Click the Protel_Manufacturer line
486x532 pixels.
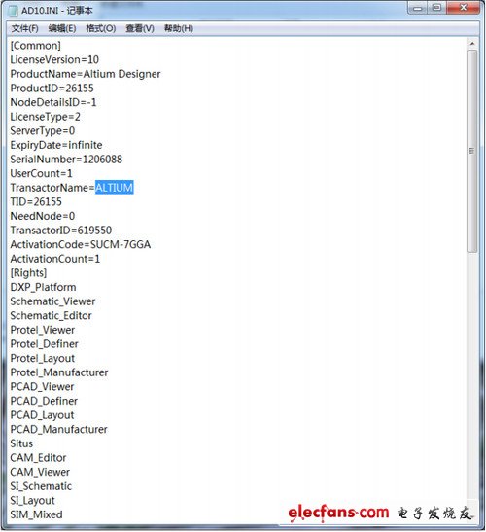[x=59, y=372]
